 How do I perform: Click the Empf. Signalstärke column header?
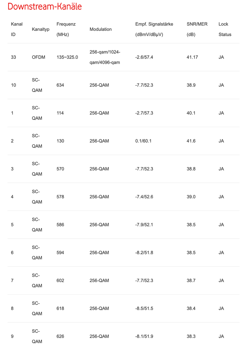click(154, 29)
